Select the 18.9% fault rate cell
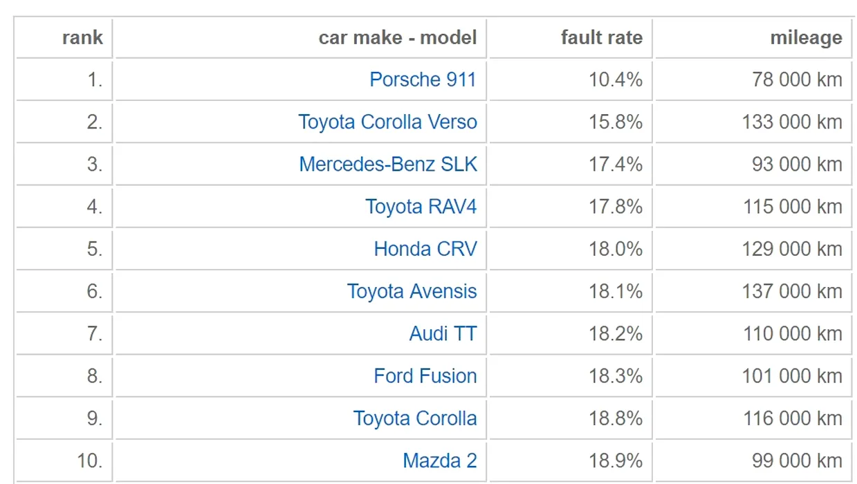 [570, 460]
